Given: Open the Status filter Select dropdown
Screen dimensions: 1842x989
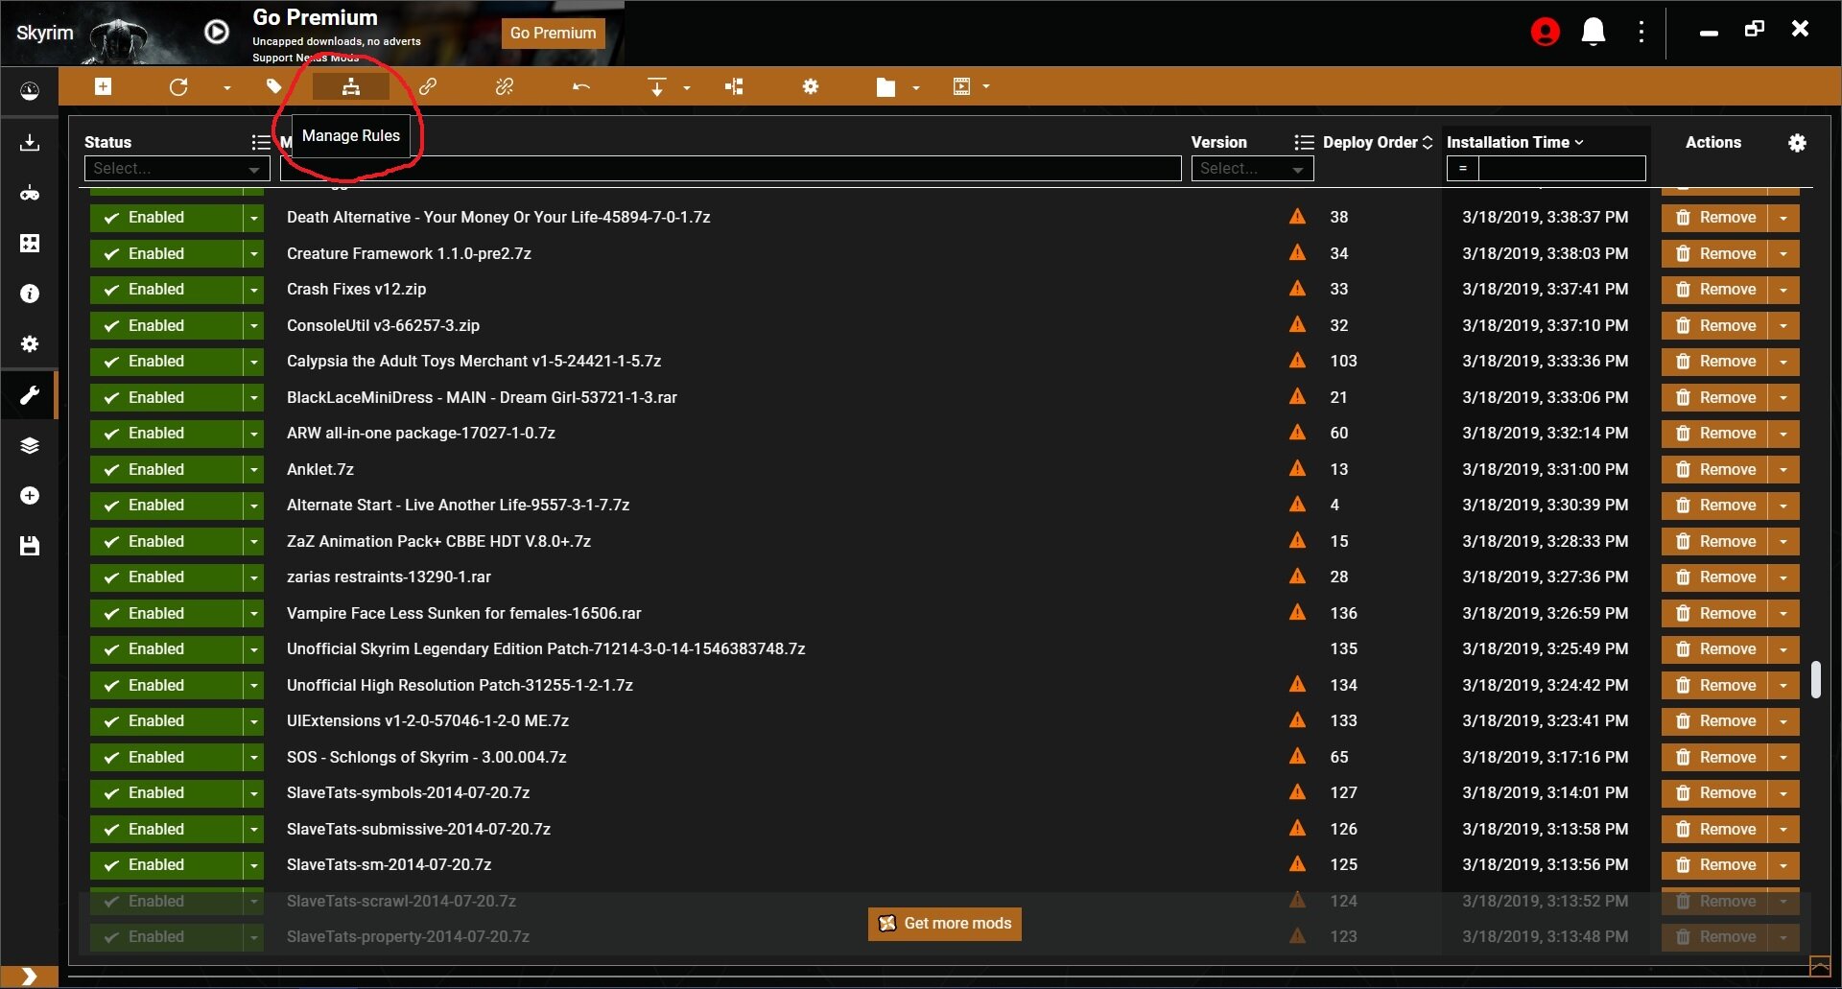Looking at the screenshot, I should 177,169.
